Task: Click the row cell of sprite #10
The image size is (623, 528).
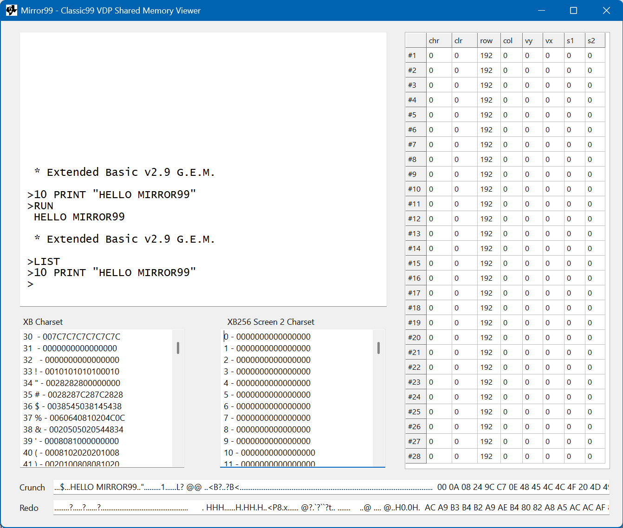Action: coord(489,189)
